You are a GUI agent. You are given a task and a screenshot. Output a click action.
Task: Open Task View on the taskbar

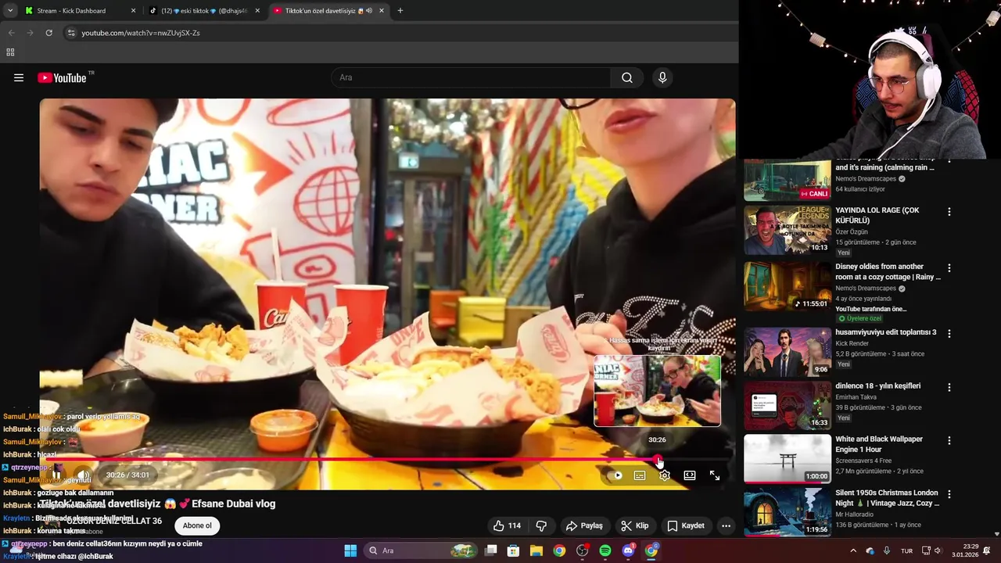pos(491,550)
